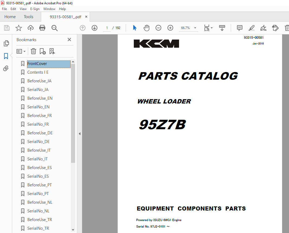
Task: Add a comment note icon
Action: 240,28
